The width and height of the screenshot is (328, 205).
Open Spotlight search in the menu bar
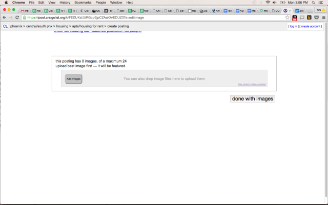click(x=313, y=3)
